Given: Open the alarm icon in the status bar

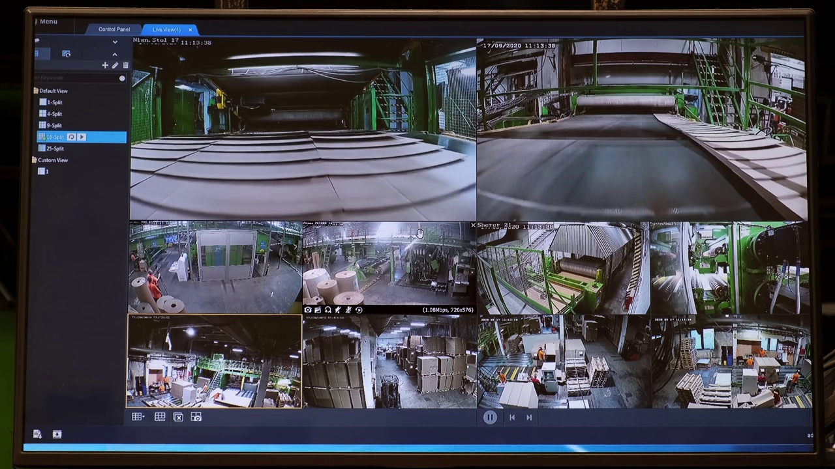Looking at the screenshot, I should point(57,434).
